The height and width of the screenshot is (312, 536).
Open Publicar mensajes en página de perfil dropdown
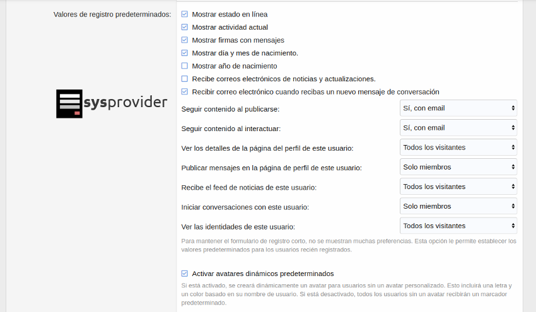458,167
